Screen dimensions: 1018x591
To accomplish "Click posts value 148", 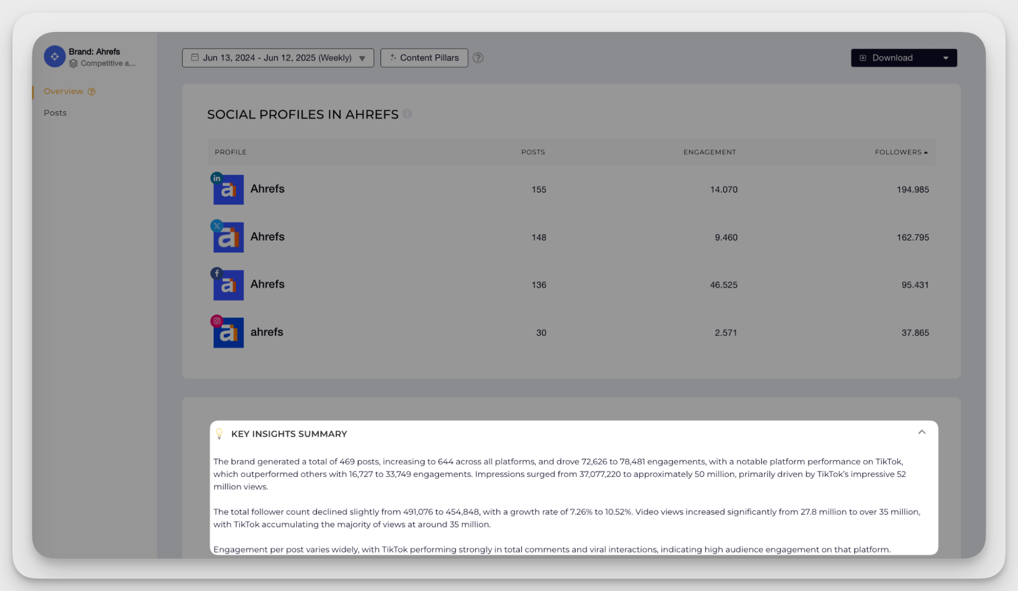I will tap(539, 237).
